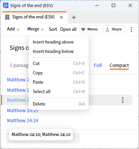Image resolution: width=139 pixels, height=149 pixels.
Task: Select Copy from the context menu
Action: click(x=58, y=73)
